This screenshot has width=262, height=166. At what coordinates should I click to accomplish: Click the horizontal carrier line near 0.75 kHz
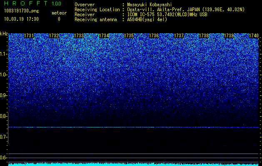click(x=133, y=127)
